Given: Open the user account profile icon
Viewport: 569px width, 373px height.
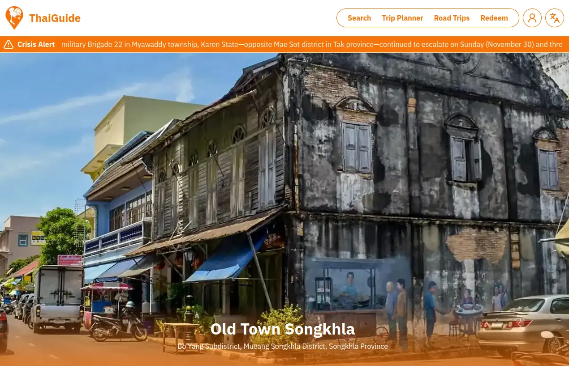Looking at the screenshot, I should 532,18.
